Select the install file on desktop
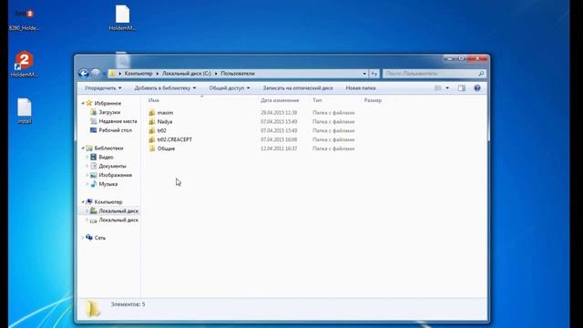The width and height of the screenshot is (583, 328). tap(25, 111)
